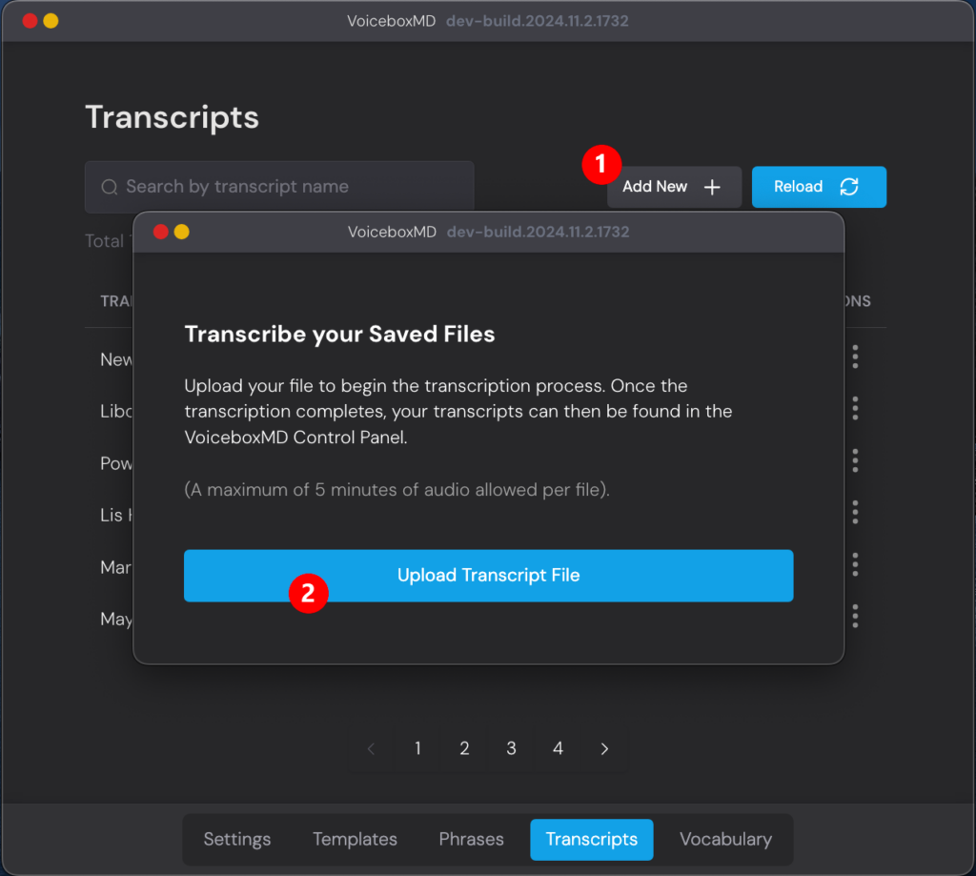Image resolution: width=976 pixels, height=876 pixels.
Task: Open the three-dot menu for the "Pow" row
Action: point(855,460)
